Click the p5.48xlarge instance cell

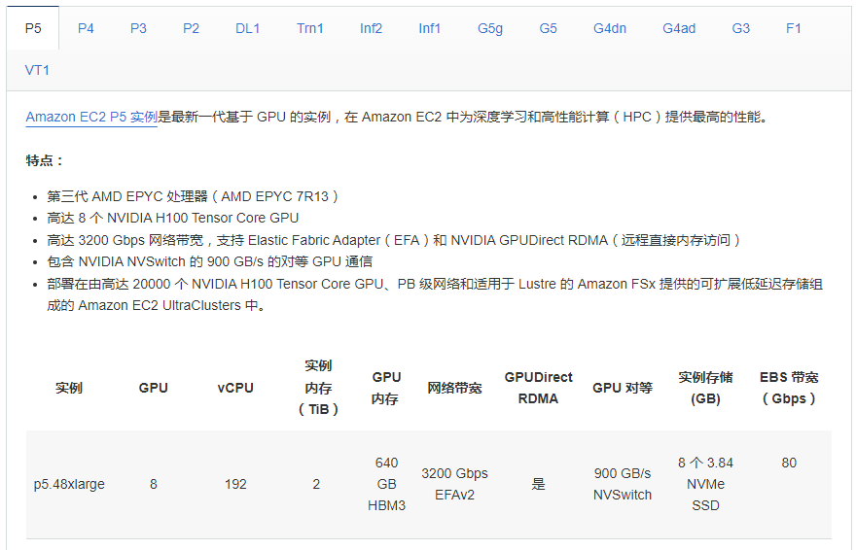pyautogui.click(x=69, y=484)
